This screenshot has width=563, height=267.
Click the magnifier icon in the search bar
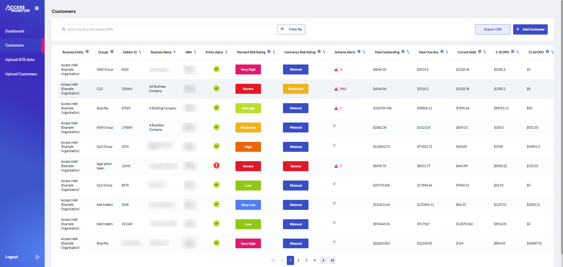click(64, 29)
